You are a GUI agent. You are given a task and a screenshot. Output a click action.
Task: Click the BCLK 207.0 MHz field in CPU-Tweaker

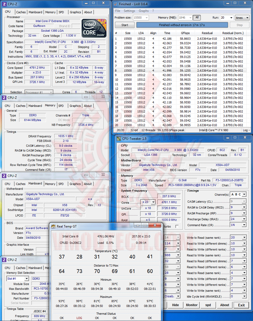click(x=169, y=196)
